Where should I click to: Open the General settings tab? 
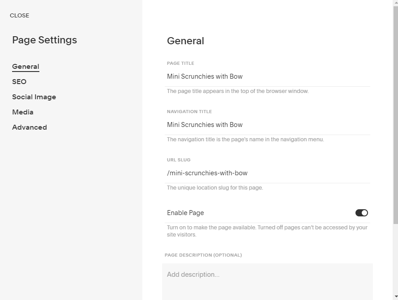point(26,67)
